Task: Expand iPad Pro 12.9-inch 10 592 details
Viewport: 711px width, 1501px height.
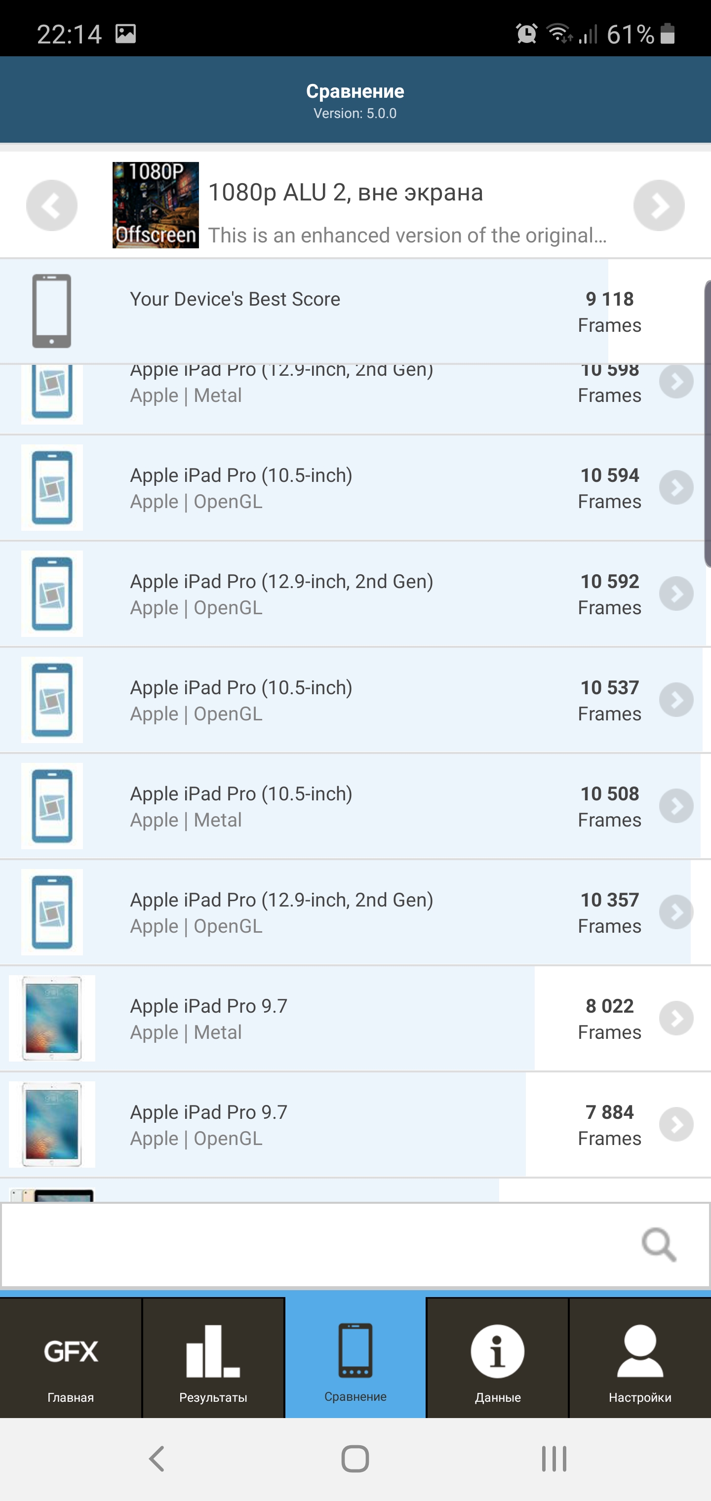Action: pos(676,594)
